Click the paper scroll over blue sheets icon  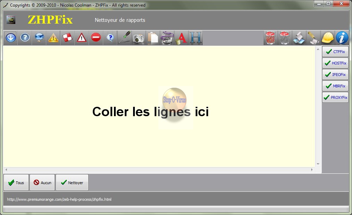[x=299, y=38]
